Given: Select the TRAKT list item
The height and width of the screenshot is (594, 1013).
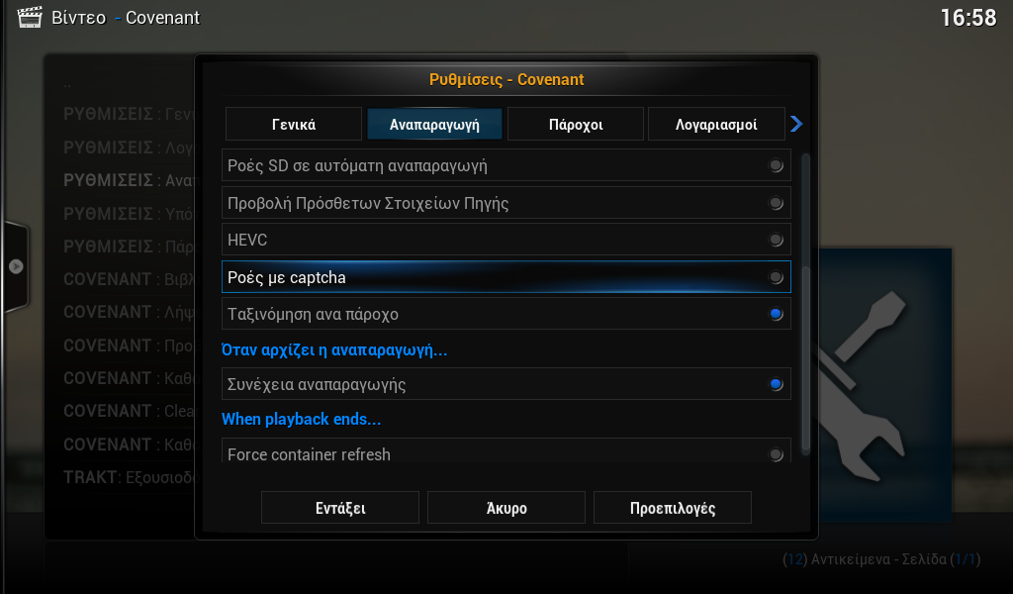Looking at the screenshot, I should [x=128, y=477].
